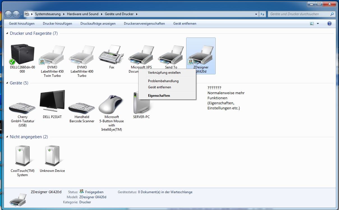
Task: Open the help question mark icon
Action: (329, 24)
